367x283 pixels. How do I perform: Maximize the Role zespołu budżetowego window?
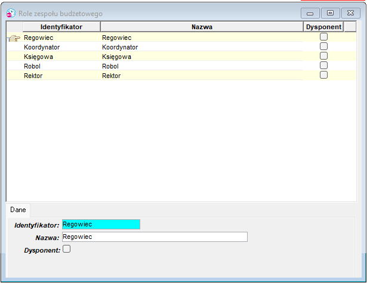pos(330,13)
